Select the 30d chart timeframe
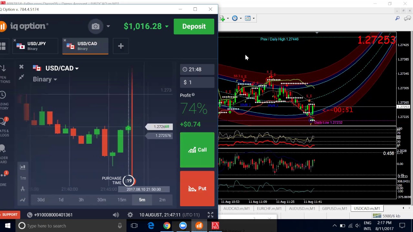 41,200
